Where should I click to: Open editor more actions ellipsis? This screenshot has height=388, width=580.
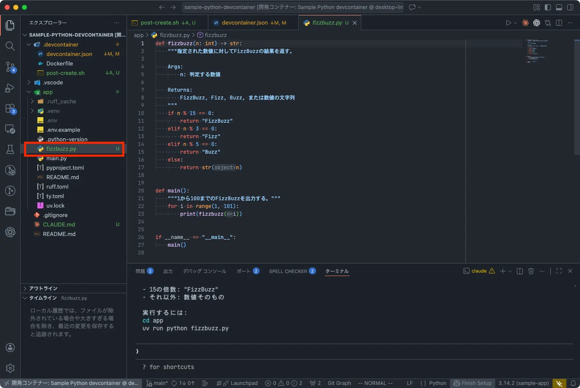(570, 23)
